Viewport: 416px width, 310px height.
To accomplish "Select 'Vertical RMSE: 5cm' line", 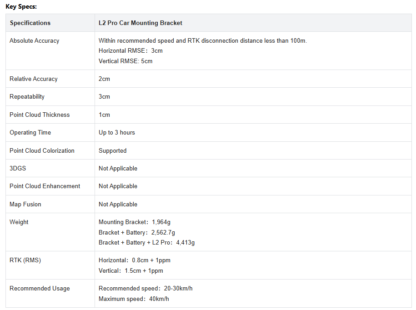I will tap(125, 61).
